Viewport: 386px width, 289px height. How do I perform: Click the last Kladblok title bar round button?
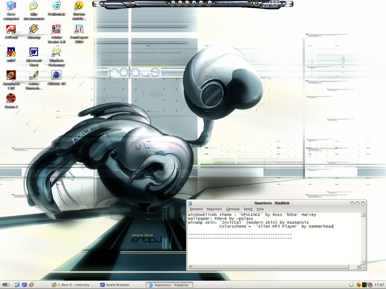363,204
